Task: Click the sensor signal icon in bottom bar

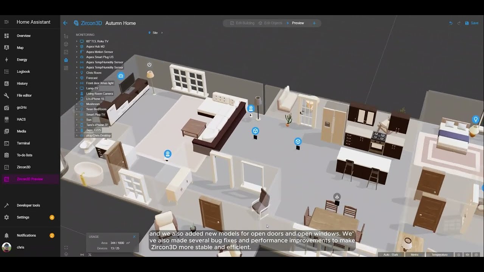Action: click(82, 255)
